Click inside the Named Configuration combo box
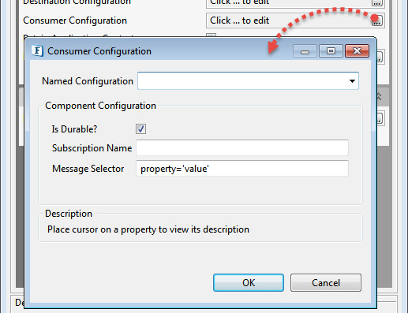The width and height of the screenshot is (408, 313). click(248, 81)
